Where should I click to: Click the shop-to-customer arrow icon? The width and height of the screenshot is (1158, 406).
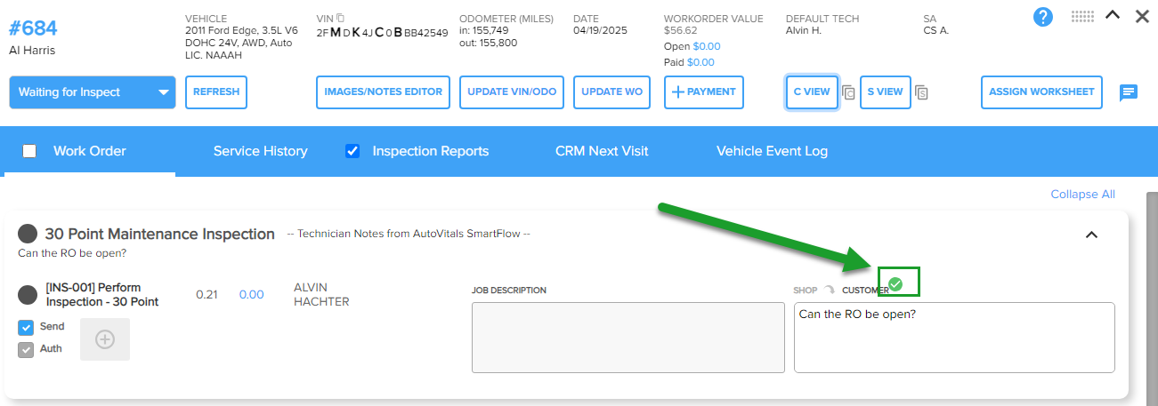[830, 290]
